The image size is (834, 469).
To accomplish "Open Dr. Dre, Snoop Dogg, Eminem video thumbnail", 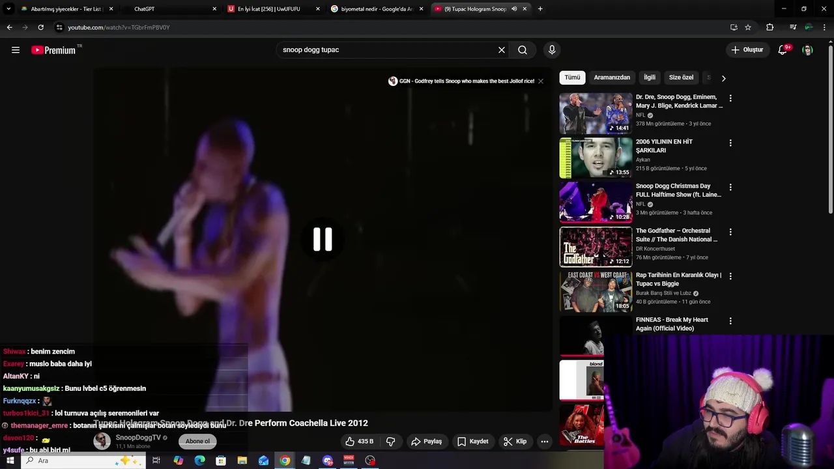I will tap(596, 113).
